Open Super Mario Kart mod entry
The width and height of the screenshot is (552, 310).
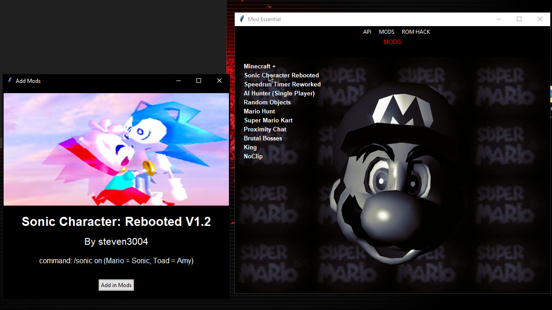point(268,120)
